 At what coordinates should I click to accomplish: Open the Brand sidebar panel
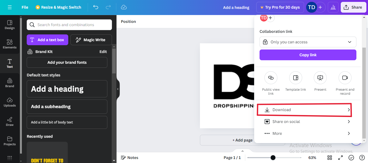pyautogui.click(x=10, y=83)
